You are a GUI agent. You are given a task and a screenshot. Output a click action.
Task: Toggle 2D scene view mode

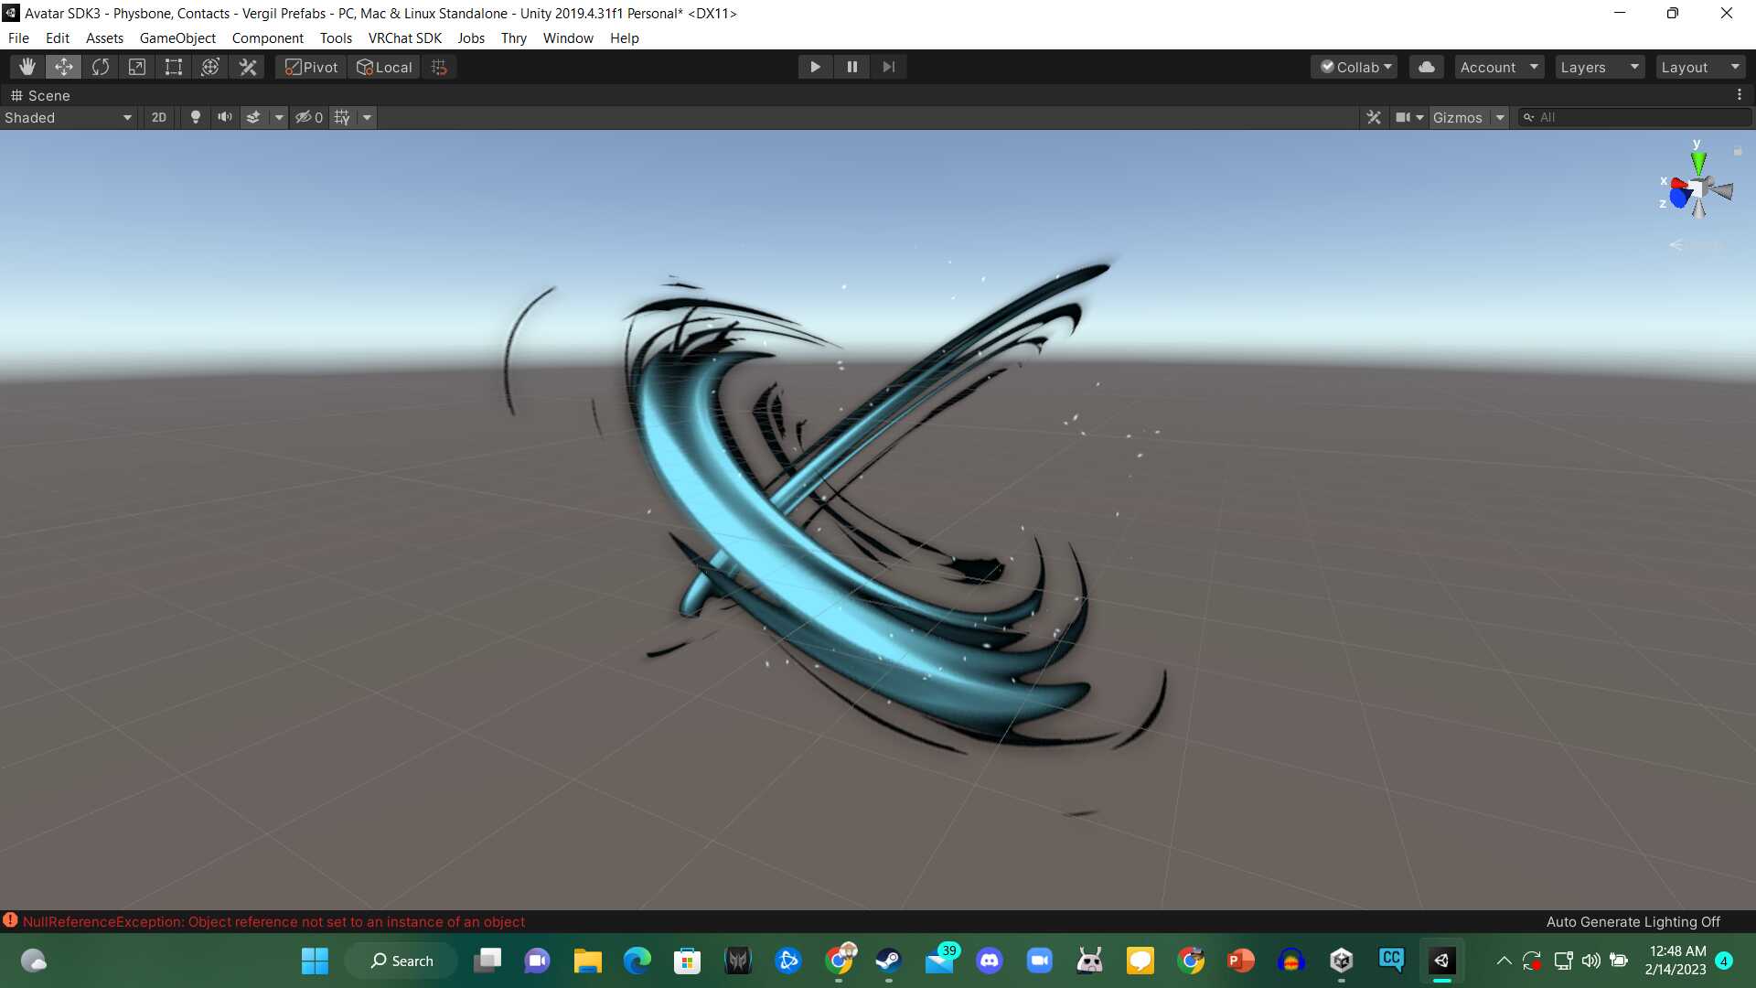pyautogui.click(x=159, y=117)
